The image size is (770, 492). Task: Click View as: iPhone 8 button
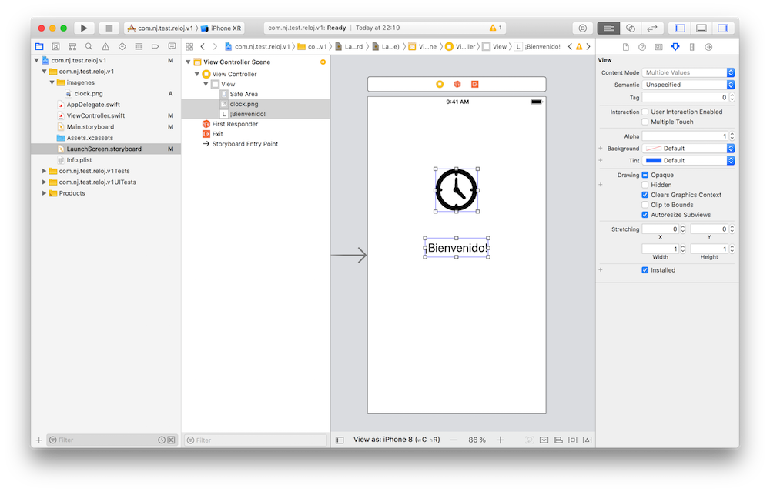tap(397, 440)
